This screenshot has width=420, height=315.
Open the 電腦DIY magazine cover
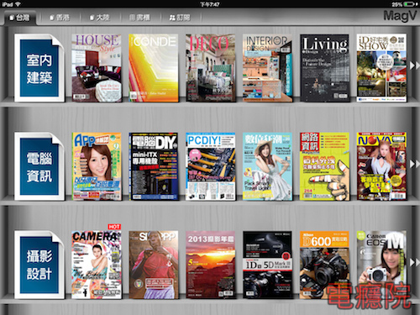154,166
